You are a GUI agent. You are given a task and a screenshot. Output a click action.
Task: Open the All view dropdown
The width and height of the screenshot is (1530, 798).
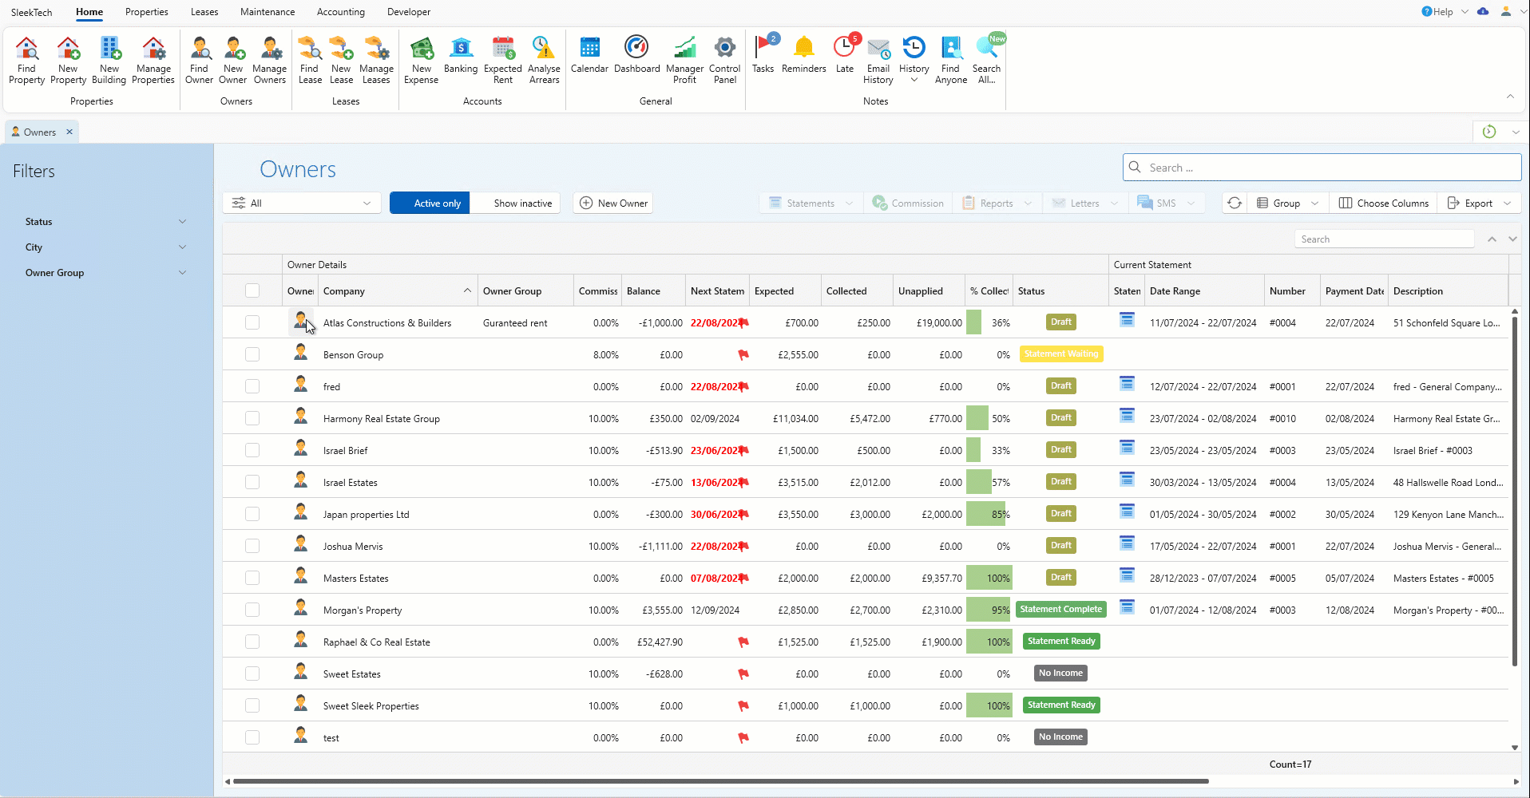302,203
